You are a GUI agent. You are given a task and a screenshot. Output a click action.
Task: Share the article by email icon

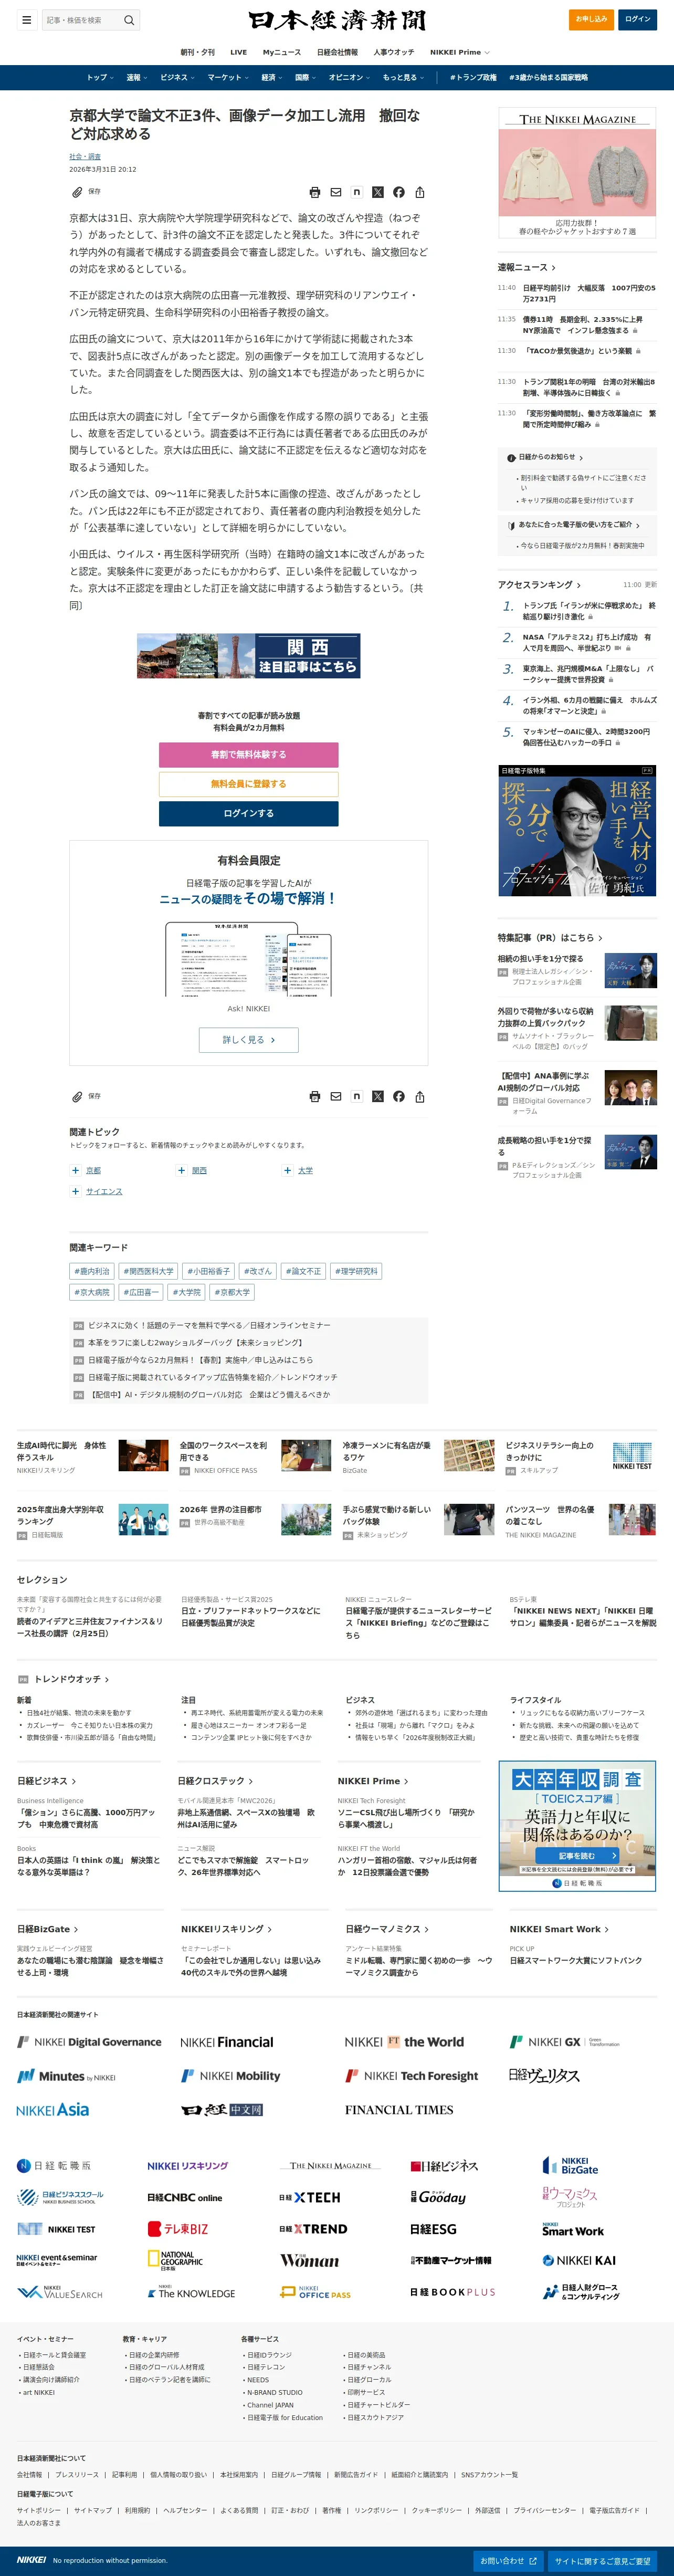pos(336,192)
